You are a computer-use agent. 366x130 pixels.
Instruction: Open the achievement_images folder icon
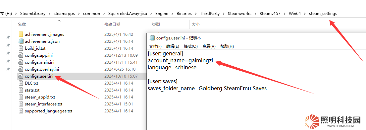[x=21, y=34]
